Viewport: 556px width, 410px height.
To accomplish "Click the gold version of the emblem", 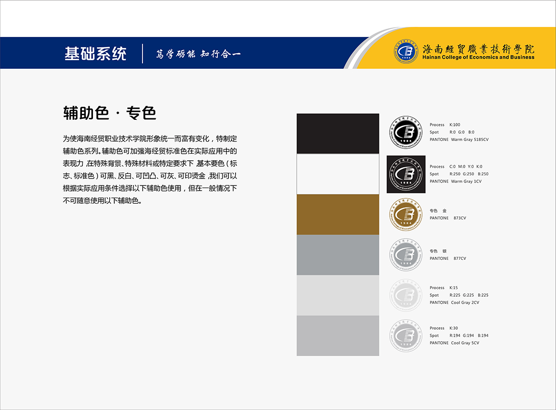I will click(x=406, y=214).
